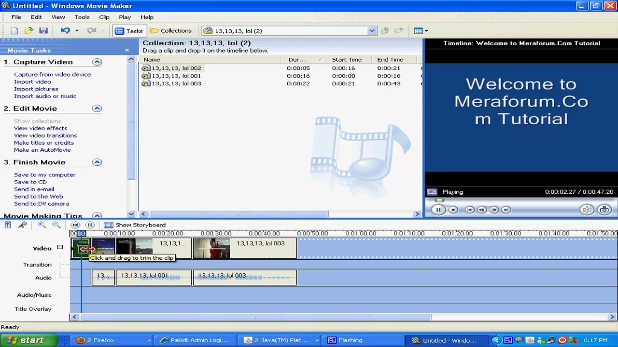Toggle the Collections pane button

click(171, 31)
